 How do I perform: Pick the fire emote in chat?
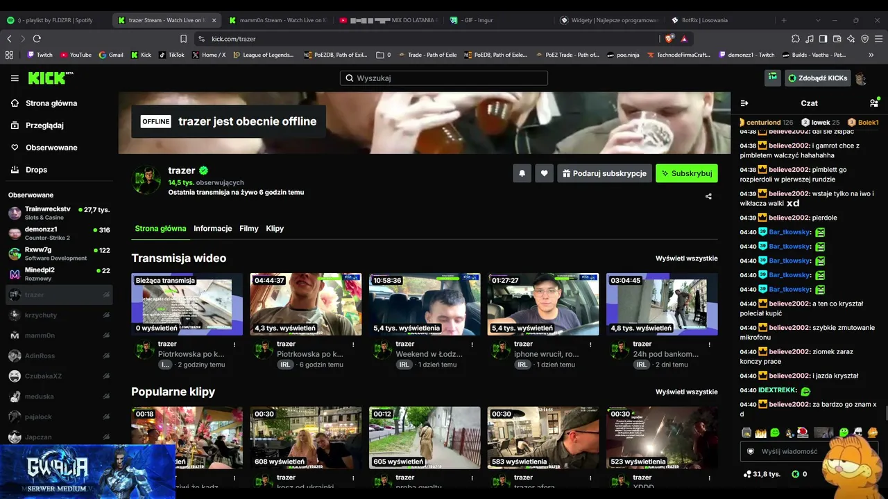coord(760,432)
